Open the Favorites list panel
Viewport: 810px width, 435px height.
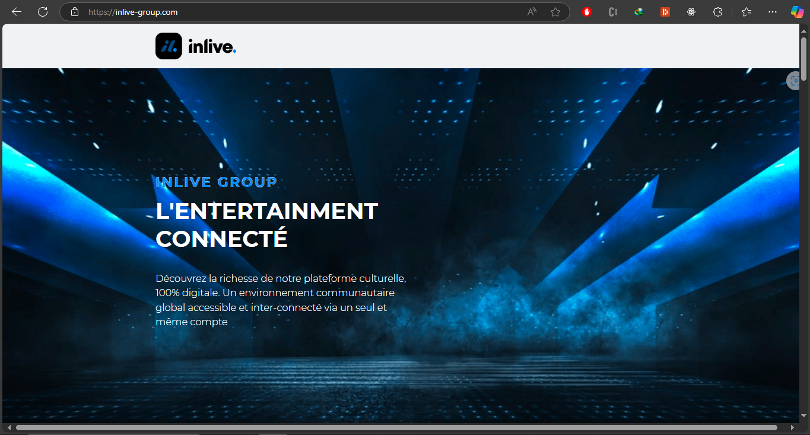(x=747, y=12)
